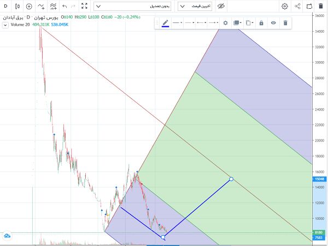The image size is (328, 246).
Task: Click the compare or add symbol button
Action: tap(29, 7)
